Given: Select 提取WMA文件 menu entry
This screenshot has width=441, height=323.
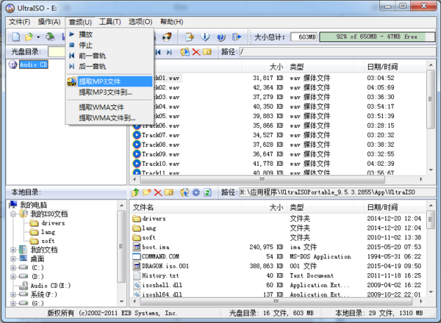Looking at the screenshot, I should pyautogui.click(x=110, y=107).
